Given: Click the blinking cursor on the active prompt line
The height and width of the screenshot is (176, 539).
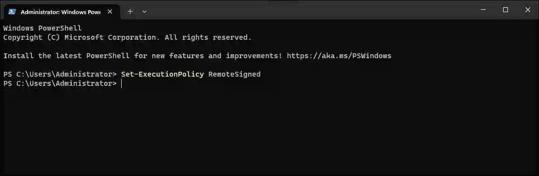Looking at the screenshot, I should (121, 83).
